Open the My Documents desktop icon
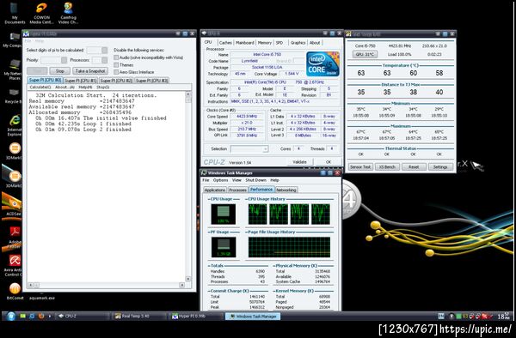Viewport: 516px width, 338px height. [x=15, y=13]
